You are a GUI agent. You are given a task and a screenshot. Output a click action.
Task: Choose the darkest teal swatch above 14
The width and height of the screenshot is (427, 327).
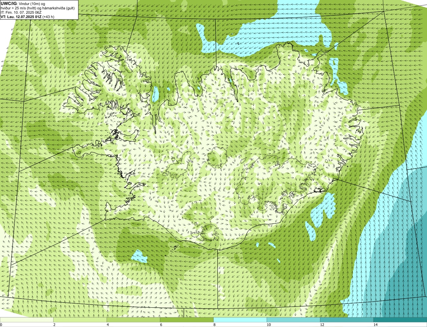[x=400, y=320]
